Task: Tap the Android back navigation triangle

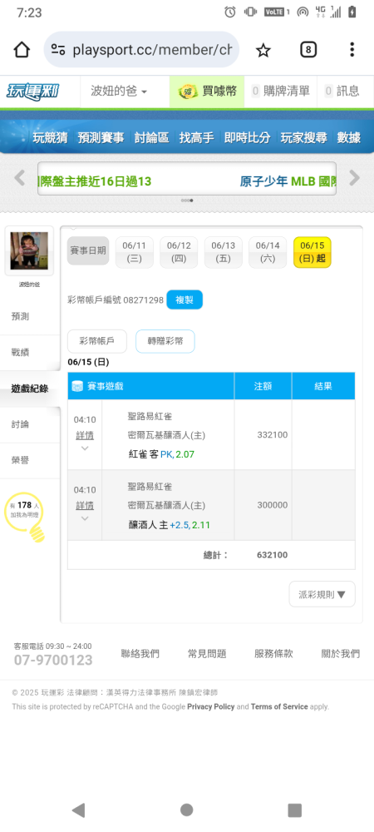Action: click(x=78, y=810)
